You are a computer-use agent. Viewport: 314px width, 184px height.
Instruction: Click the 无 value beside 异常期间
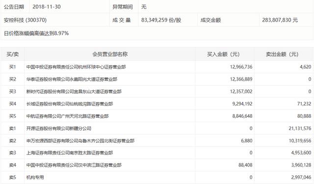tap(144, 7)
